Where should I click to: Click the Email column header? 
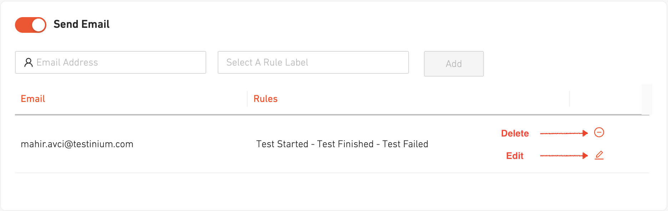pyautogui.click(x=33, y=99)
